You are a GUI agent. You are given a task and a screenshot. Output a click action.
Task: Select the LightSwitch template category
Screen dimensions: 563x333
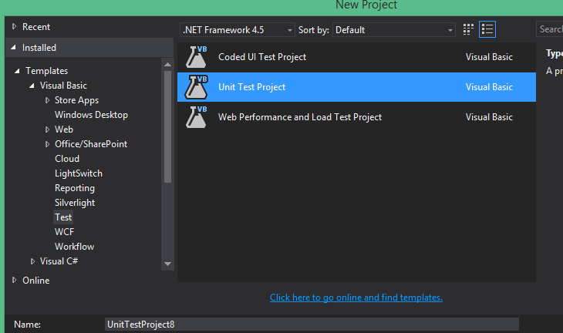tap(78, 173)
